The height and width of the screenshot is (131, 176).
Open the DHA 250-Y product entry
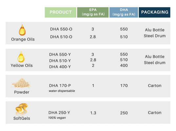click(x=59, y=112)
